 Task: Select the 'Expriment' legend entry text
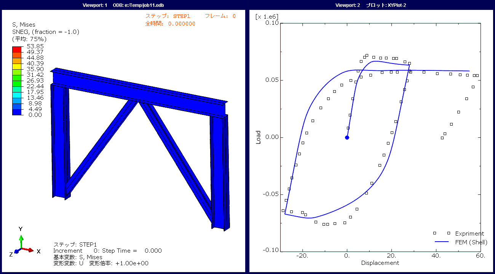[469, 234]
